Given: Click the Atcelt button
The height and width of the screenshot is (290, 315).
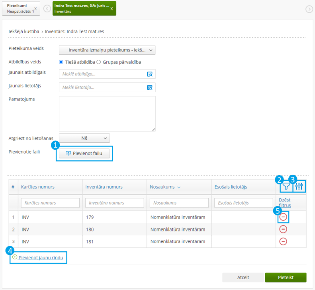Looking at the screenshot, I should pyautogui.click(x=243, y=278).
